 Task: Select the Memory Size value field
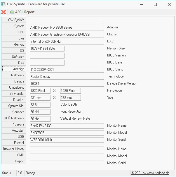(x=47, y=49)
